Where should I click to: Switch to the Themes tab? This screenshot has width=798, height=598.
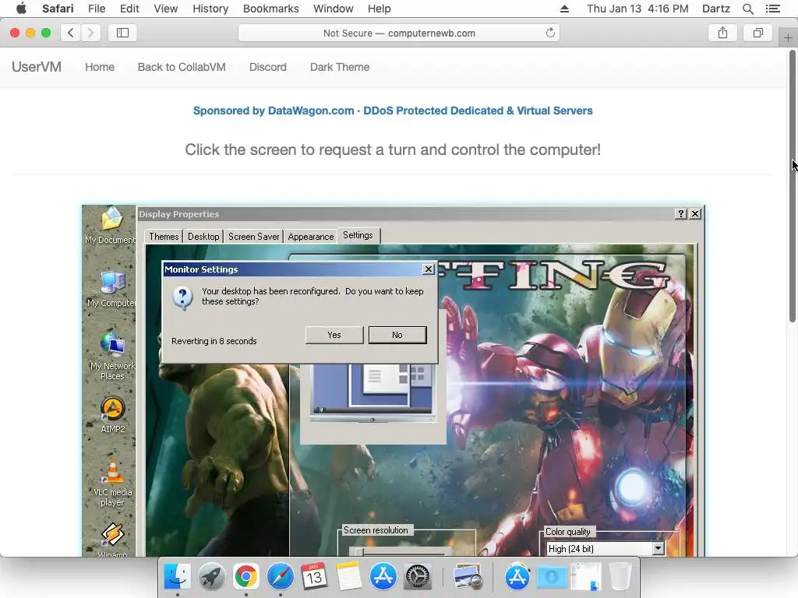pos(164,237)
